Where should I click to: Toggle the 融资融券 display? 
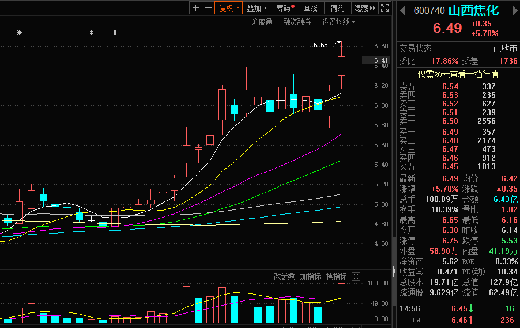pos(297,22)
